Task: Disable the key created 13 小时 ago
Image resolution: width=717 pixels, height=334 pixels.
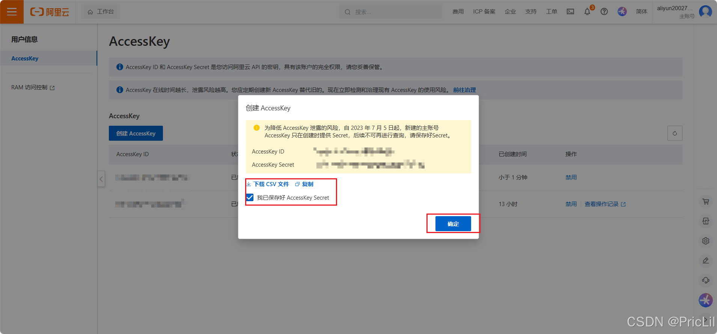Action: point(571,204)
